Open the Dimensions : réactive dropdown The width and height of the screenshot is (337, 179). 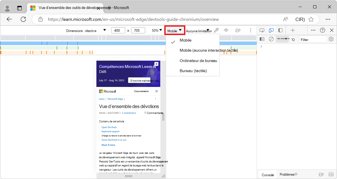(86, 31)
